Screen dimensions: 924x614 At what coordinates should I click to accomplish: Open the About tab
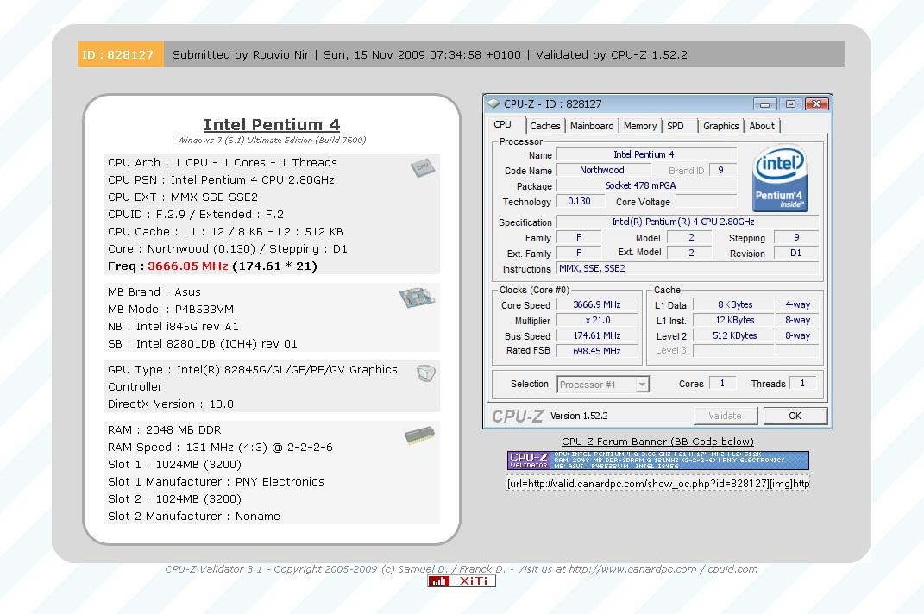(x=762, y=126)
